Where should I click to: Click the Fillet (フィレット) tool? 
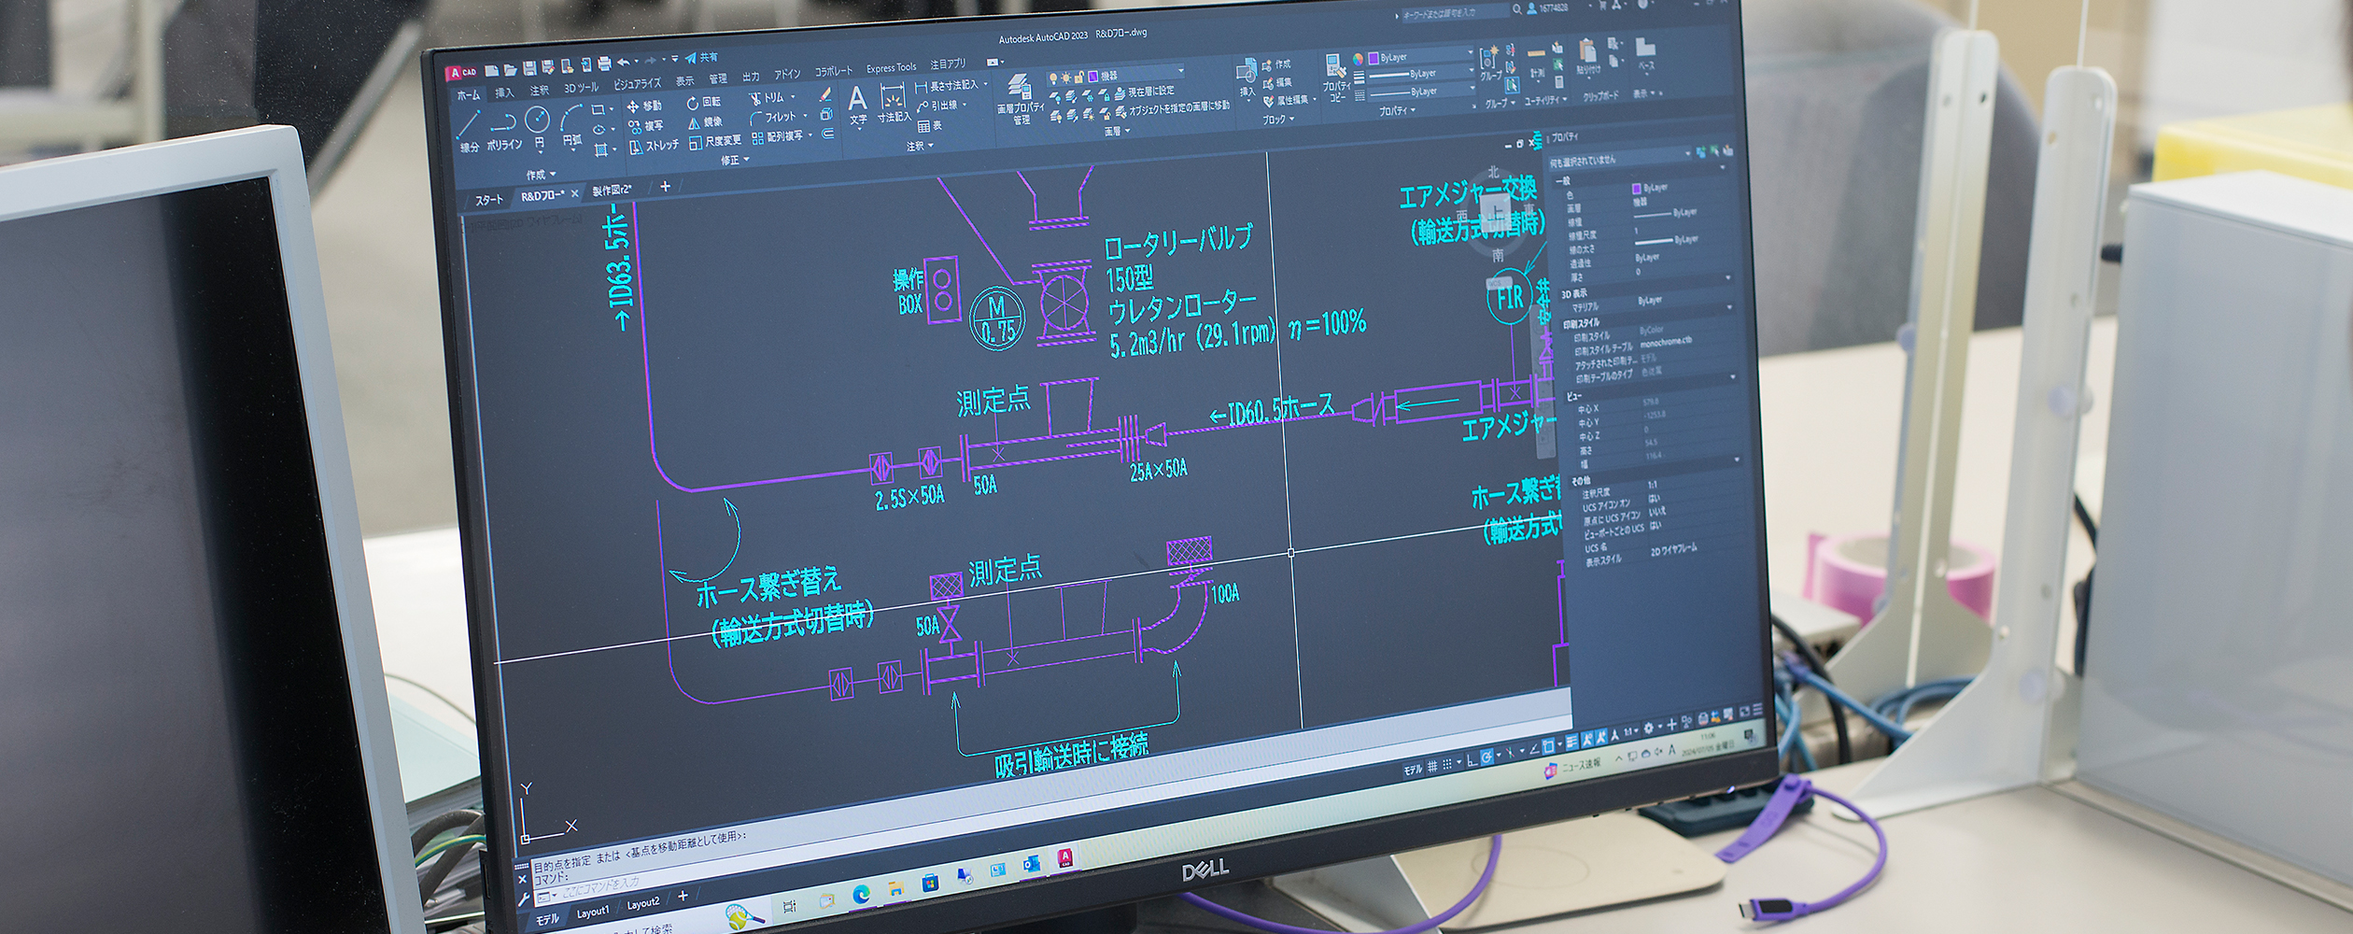coord(778,118)
